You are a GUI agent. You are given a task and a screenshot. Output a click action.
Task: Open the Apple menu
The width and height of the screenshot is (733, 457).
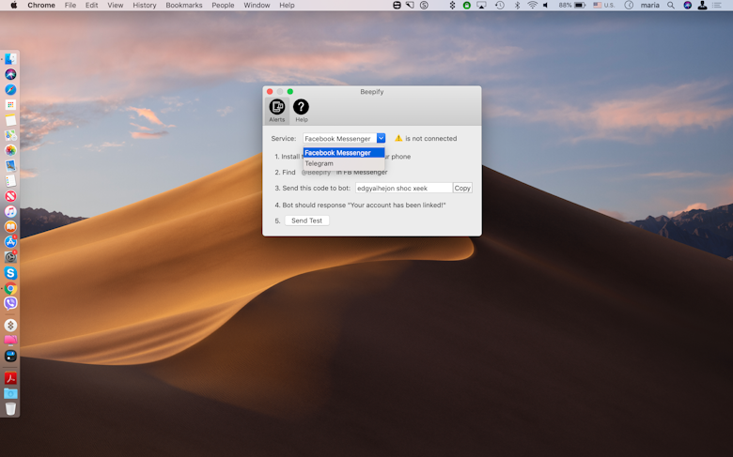pos(13,5)
